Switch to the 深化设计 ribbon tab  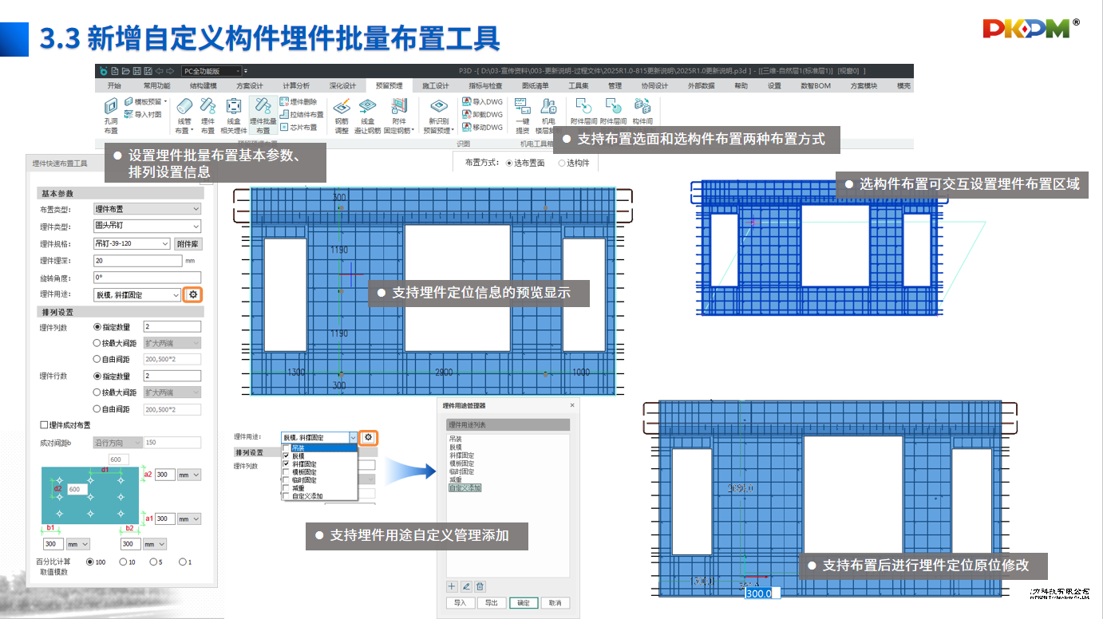pyautogui.click(x=343, y=86)
